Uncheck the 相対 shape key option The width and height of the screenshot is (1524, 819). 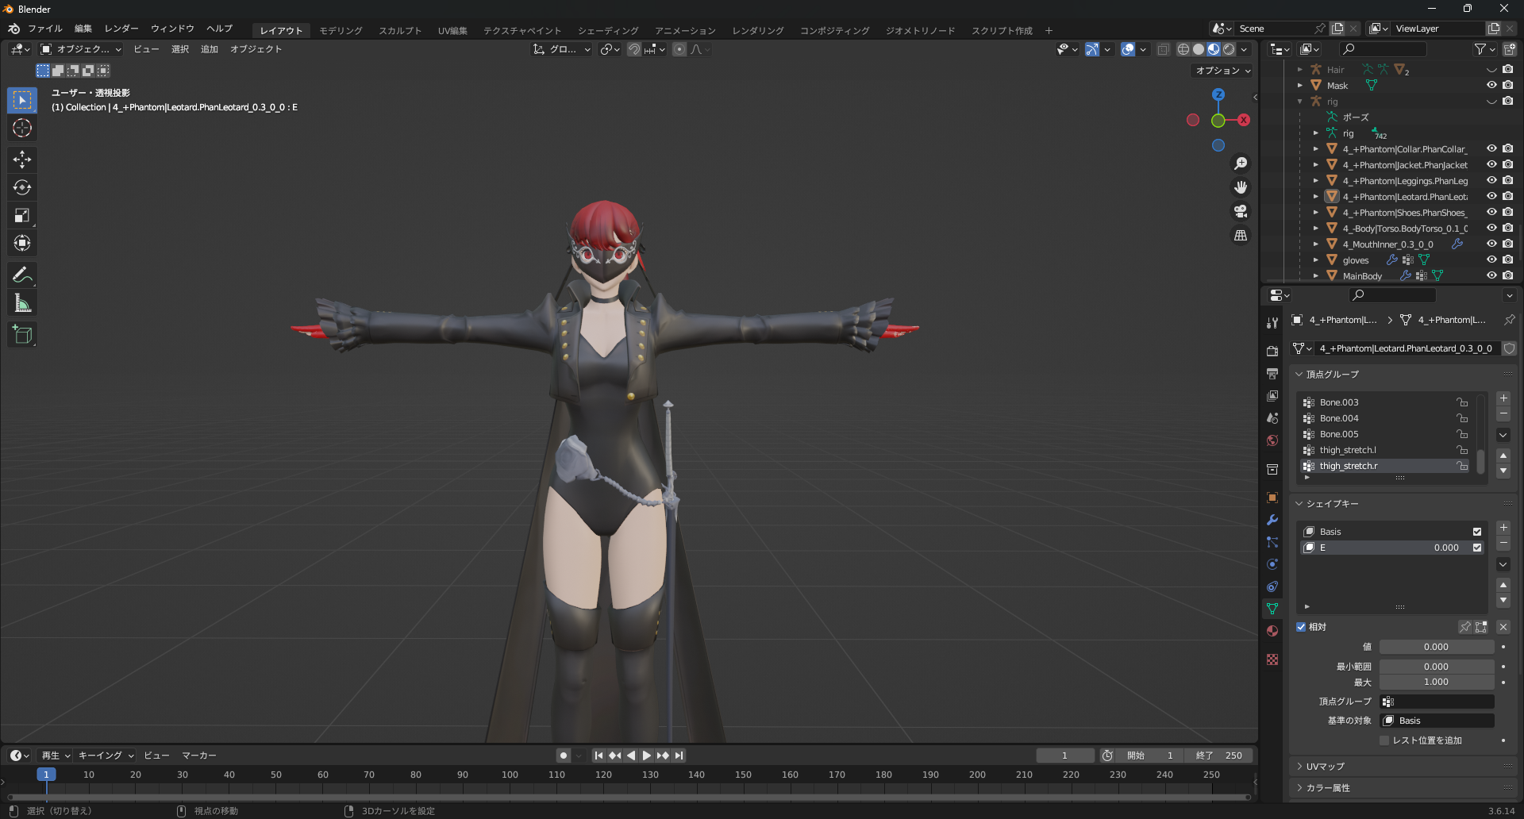1301,627
